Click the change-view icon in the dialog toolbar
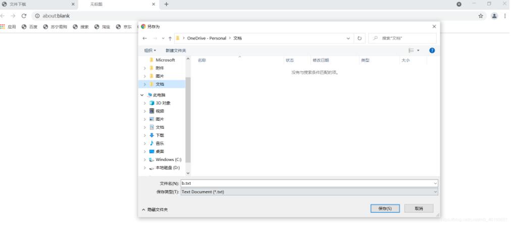Image resolution: width=511 pixels, height=225 pixels. click(412, 50)
